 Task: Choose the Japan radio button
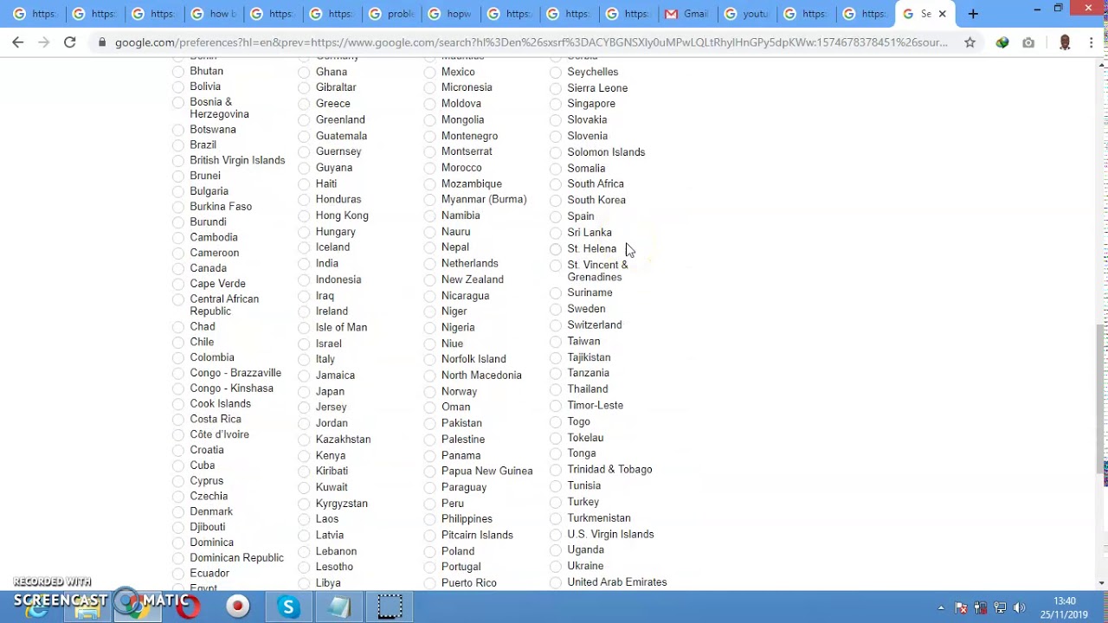click(x=304, y=392)
